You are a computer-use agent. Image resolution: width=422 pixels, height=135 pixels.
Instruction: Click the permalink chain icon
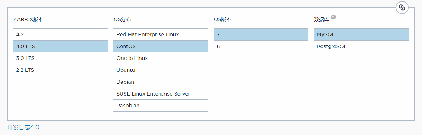point(402,8)
